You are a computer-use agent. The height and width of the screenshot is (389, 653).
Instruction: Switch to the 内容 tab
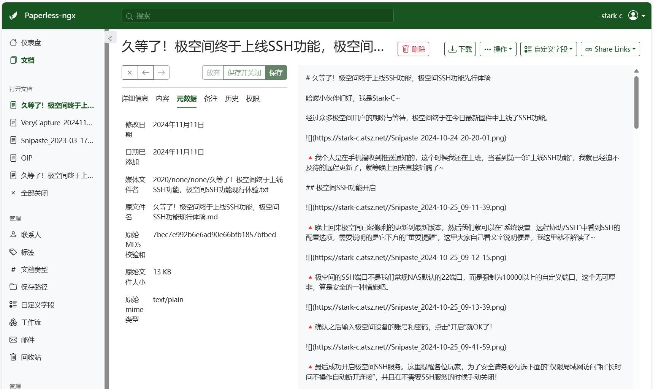tap(163, 99)
